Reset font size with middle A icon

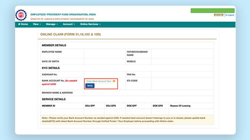(218, 15)
